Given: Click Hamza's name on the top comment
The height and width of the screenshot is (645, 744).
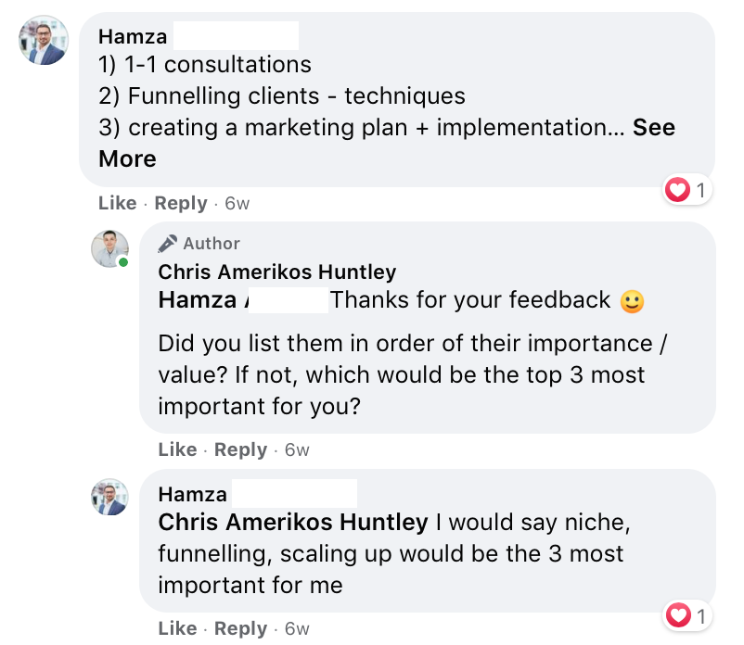Looking at the screenshot, I should pos(133,36).
